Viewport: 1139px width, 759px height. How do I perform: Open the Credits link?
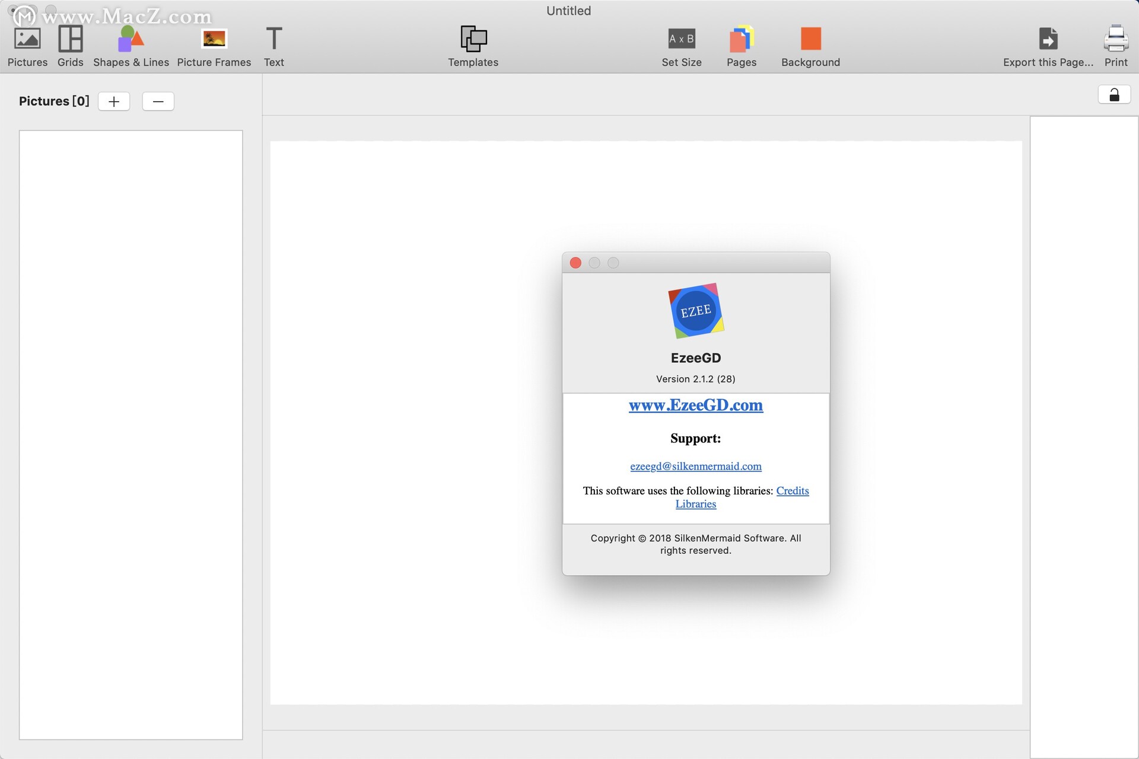tap(793, 490)
